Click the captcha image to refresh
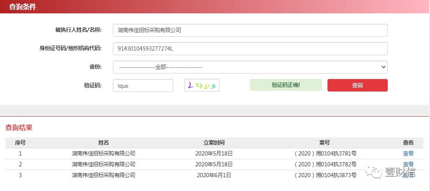Image resolution: width=430 pixels, height=191 pixels. click(202, 85)
